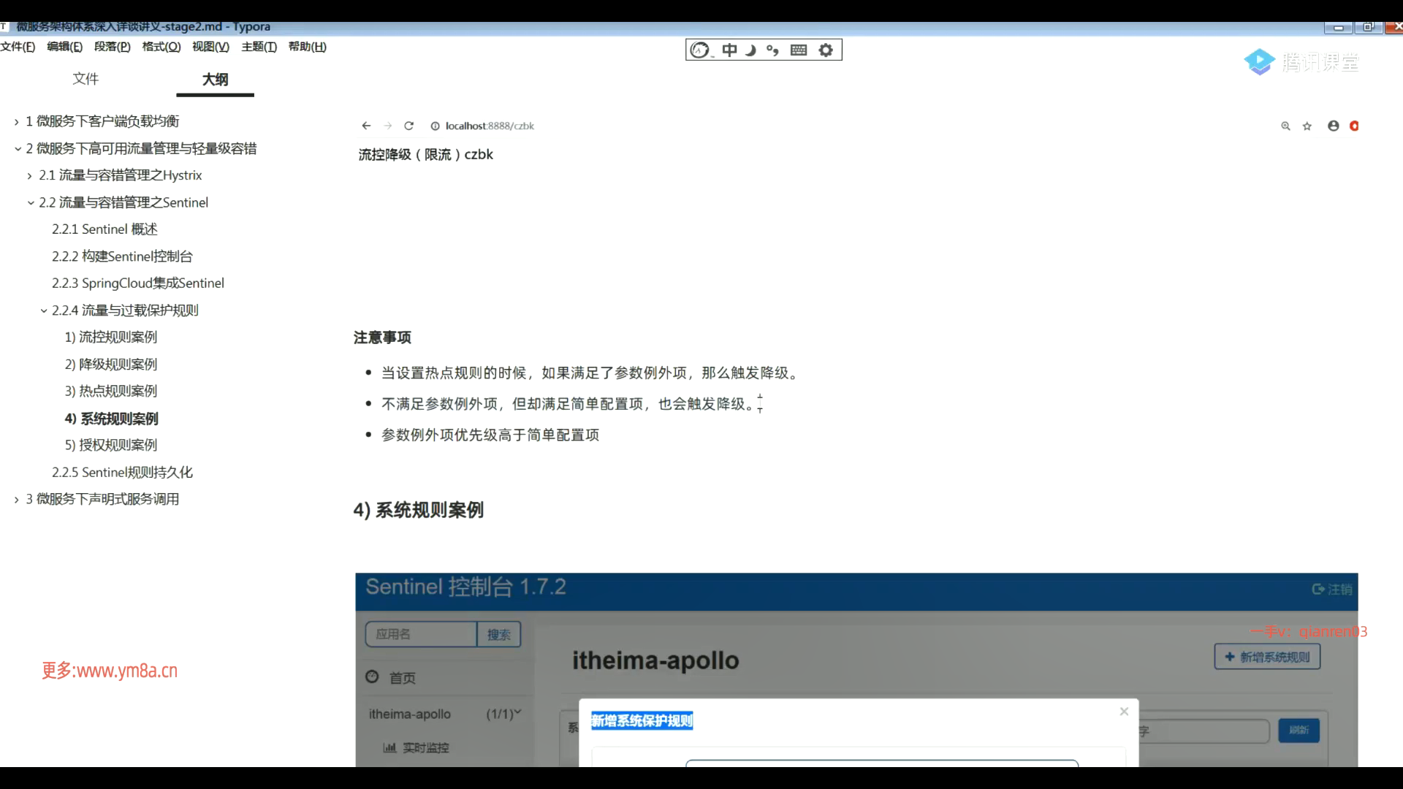
Task: Click the user profile account icon
Action: (x=1334, y=126)
